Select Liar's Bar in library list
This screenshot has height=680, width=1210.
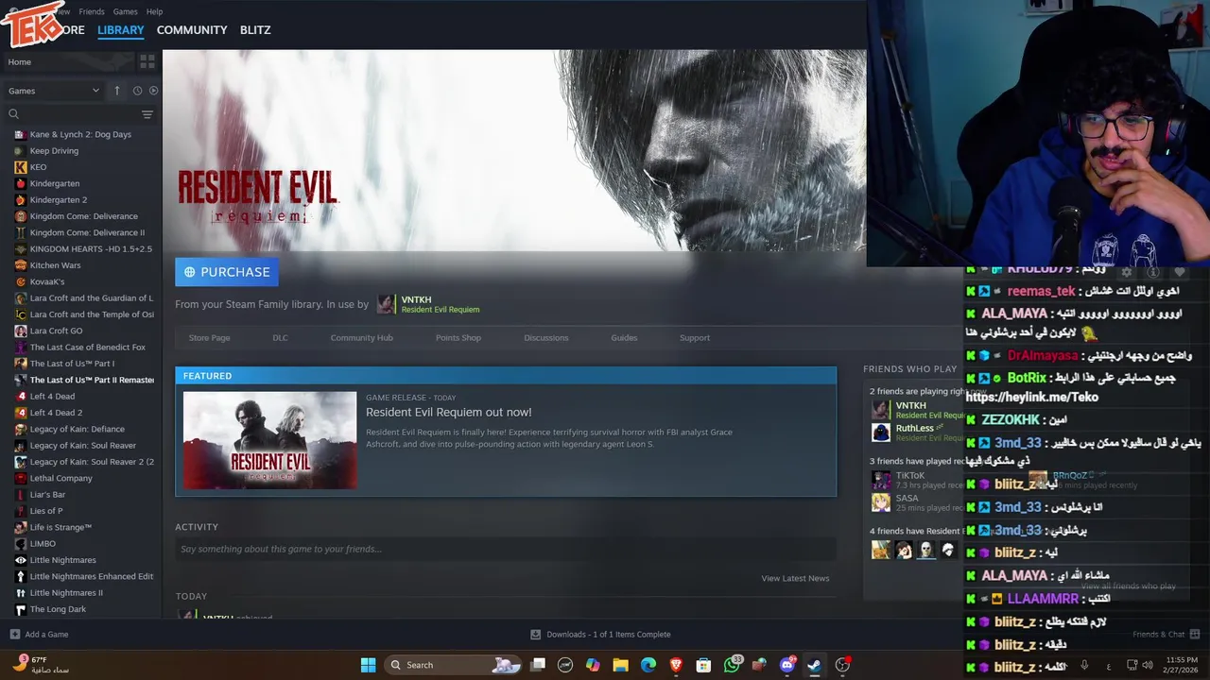[47, 495]
